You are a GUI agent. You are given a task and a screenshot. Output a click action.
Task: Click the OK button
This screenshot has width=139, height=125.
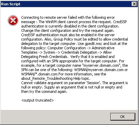coord(123,117)
